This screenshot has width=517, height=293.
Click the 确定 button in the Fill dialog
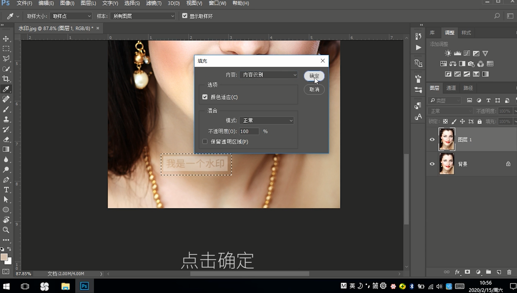314,76
